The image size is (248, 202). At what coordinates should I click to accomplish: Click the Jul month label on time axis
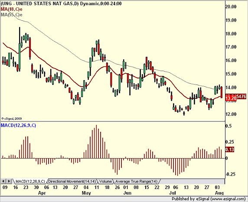coord(173,193)
